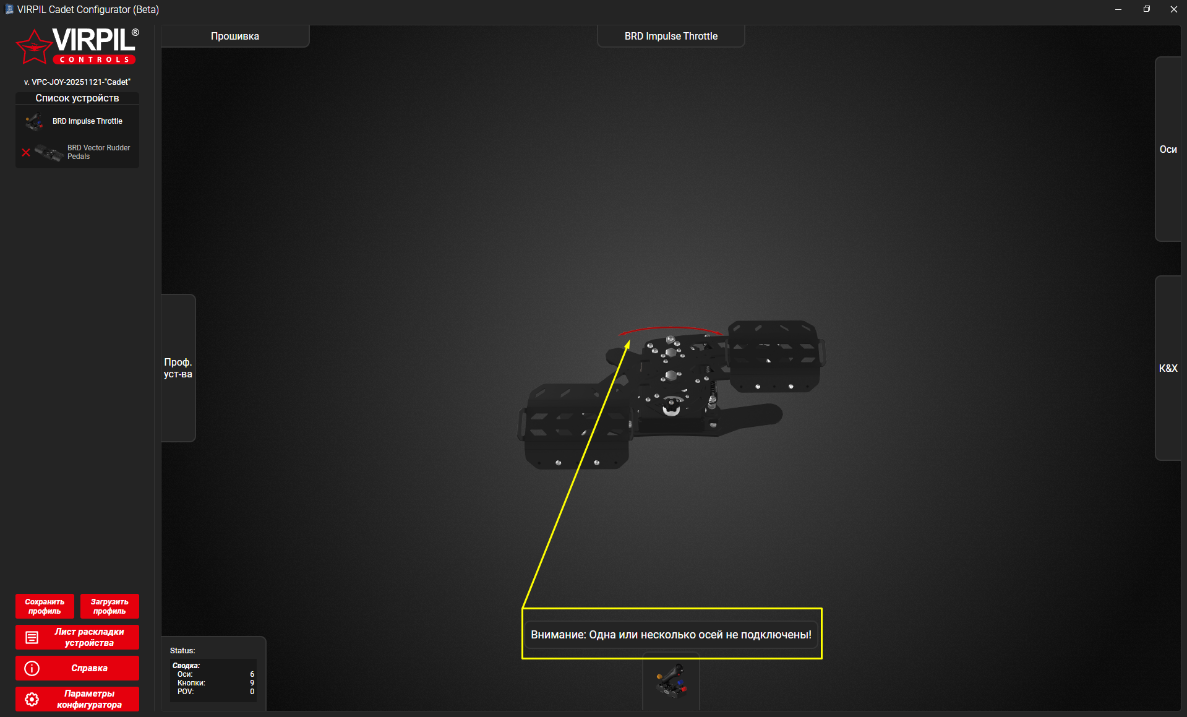Viewport: 1187px width, 717px height.
Task: Expand the Проф. уст-ва side panel
Action: [x=178, y=368]
